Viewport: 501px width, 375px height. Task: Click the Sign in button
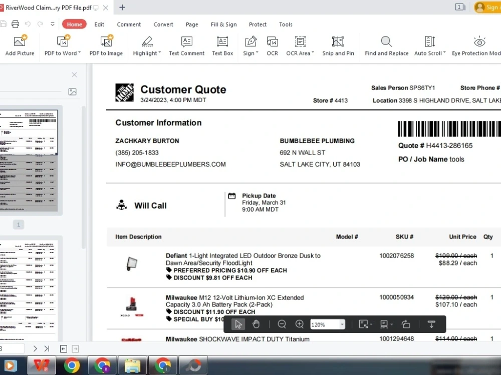[487, 7]
